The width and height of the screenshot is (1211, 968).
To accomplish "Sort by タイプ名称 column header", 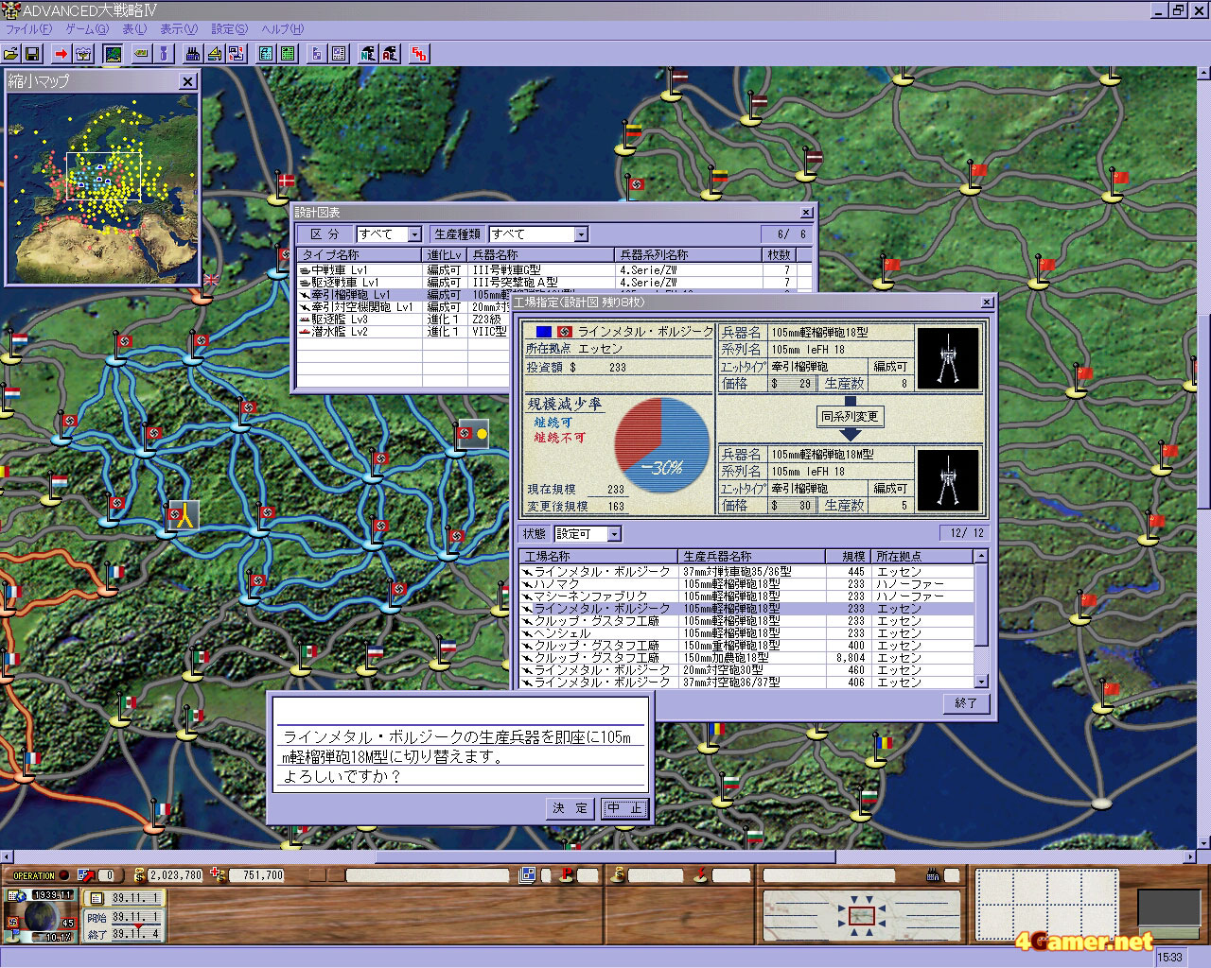I will pos(359,255).
